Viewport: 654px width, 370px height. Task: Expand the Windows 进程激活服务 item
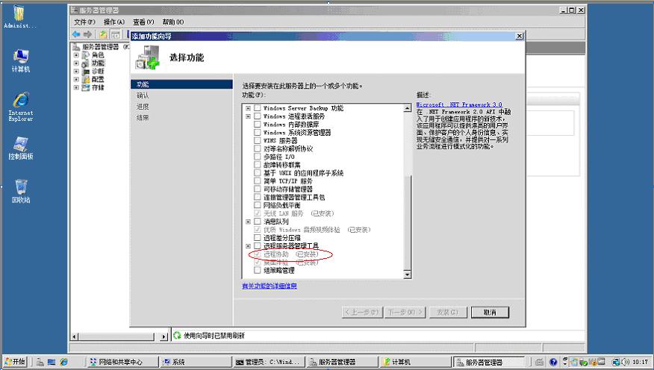248,116
